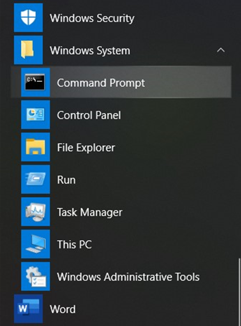Launch Word via its label
Screen dimensions: 241x326
tap(62, 309)
